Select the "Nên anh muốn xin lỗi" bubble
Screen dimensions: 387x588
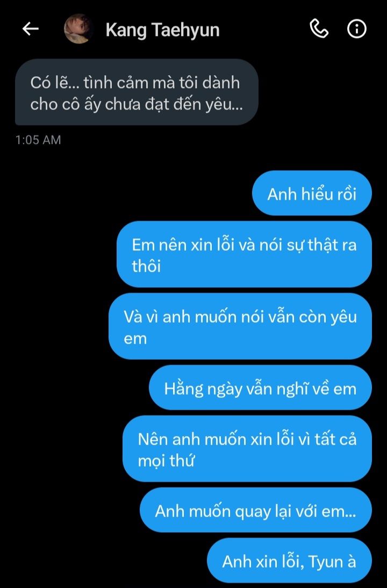click(247, 449)
